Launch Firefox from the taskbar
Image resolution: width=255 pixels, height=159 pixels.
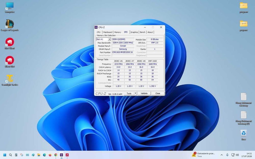50,155
